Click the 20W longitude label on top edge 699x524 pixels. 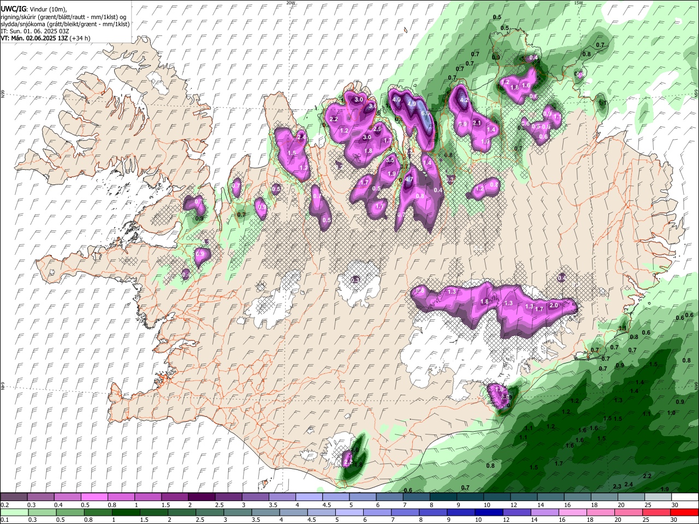tap(291, 3)
